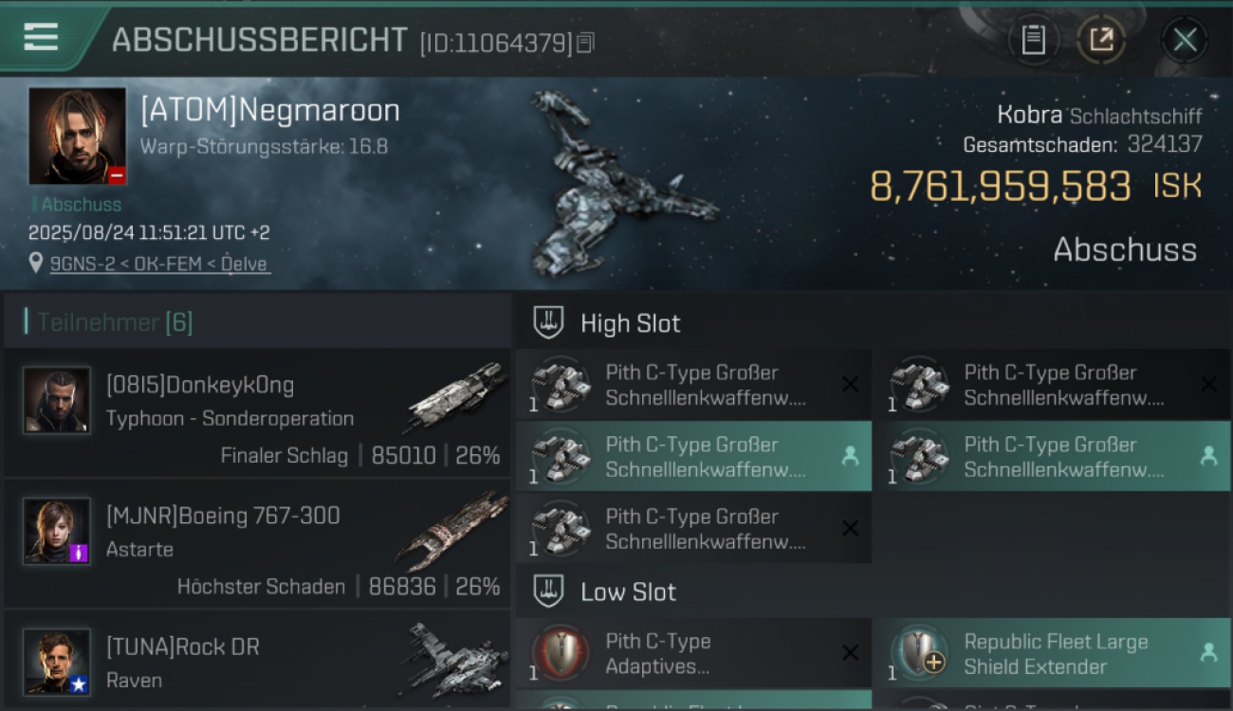Image resolution: width=1233 pixels, height=711 pixels.
Task: Click the share export icon
Action: pos(1101,40)
